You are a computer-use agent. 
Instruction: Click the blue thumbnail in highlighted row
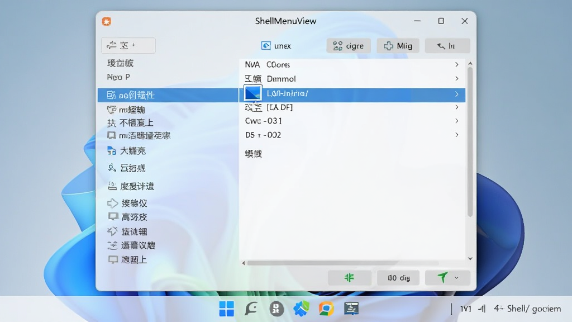coord(253,93)
